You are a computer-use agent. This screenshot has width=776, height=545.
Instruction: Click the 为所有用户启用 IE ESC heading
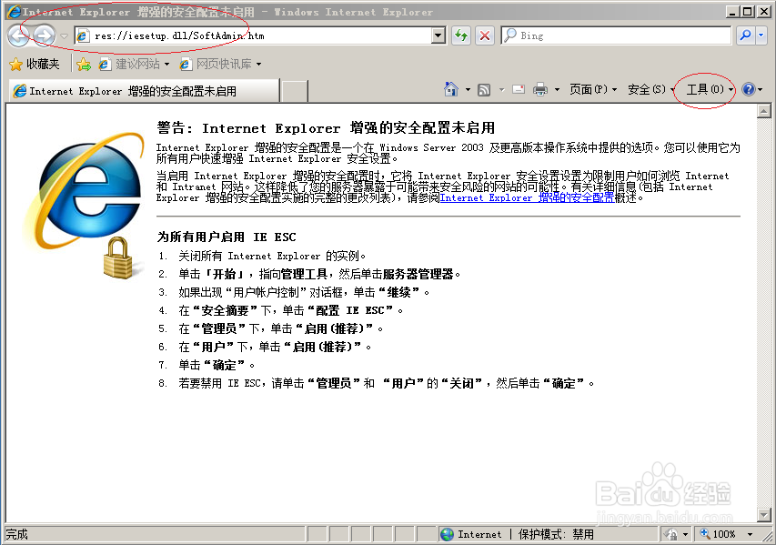[227, 237]
